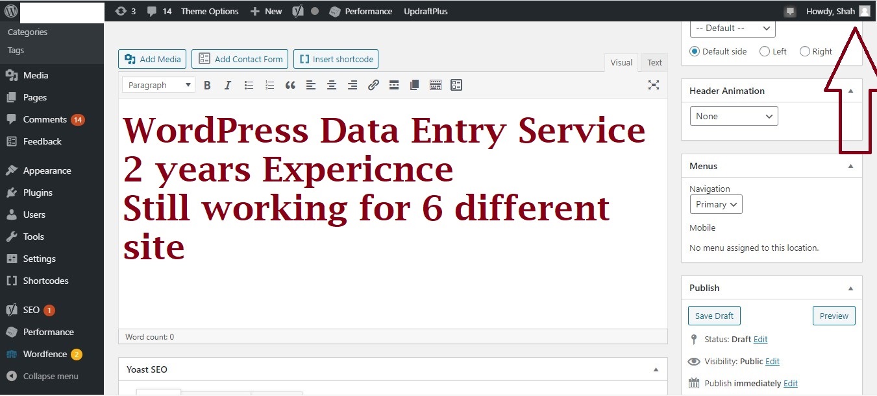Switch to the Text editor tab
877x396 pixels.
pos(654,62)
